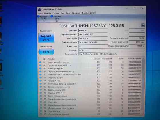This screenshot has height=120, width=160.
Task: Click status icon for Часы работы row
Action: pyautogui.click(x=41, y=81)
